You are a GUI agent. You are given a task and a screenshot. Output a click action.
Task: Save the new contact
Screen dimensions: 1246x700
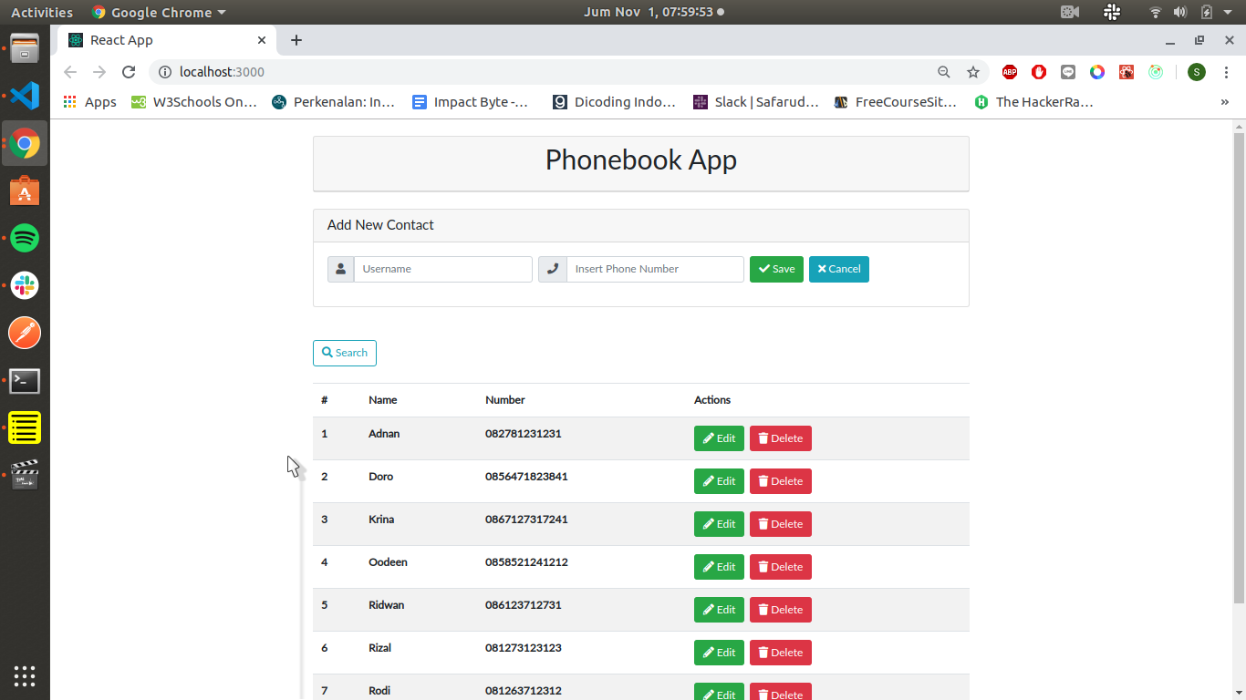[x=776, y=269]
